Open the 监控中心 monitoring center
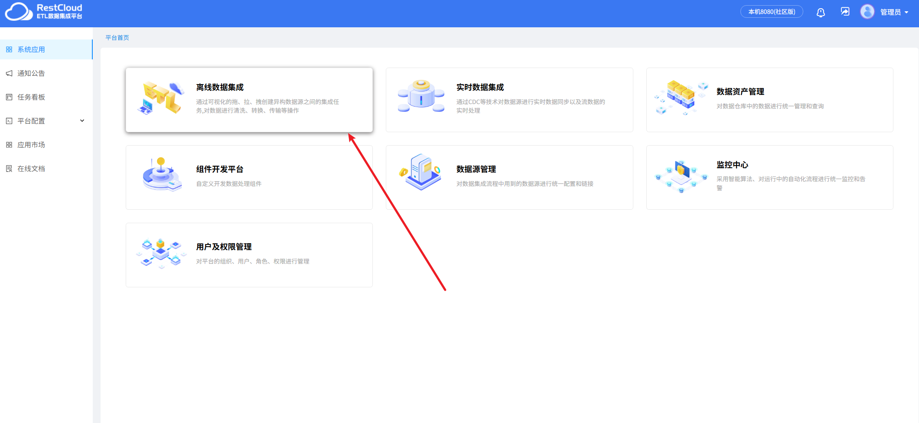Image resolution: width=919 pixels, height=423 pixels. point(769,177)
